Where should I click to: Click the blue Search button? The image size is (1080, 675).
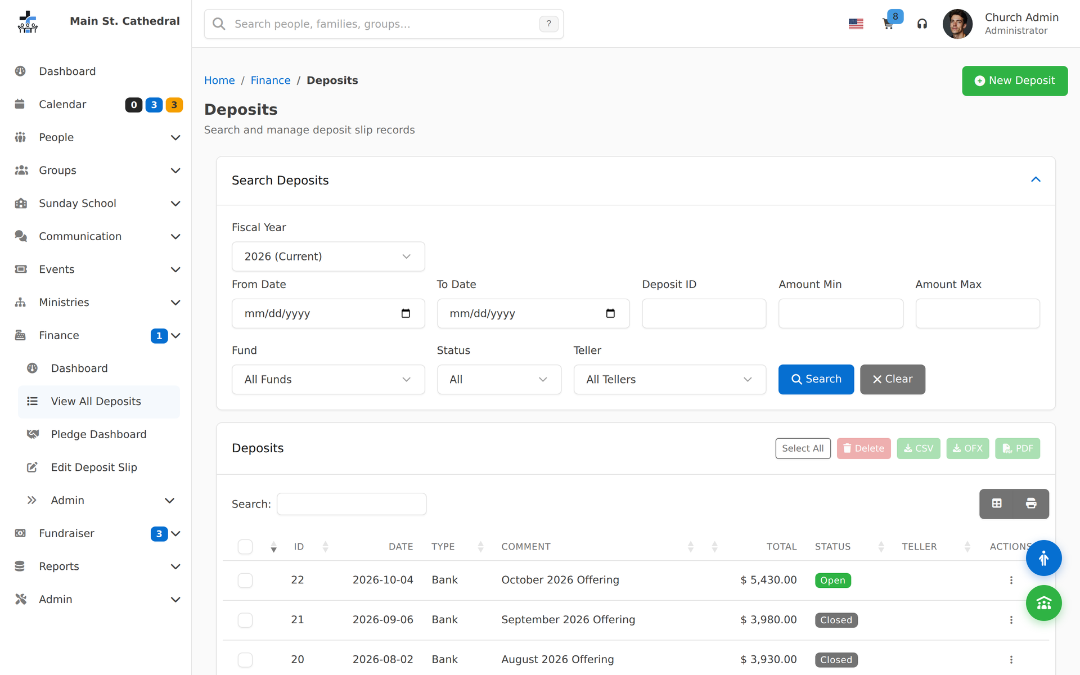coord(816,380)
